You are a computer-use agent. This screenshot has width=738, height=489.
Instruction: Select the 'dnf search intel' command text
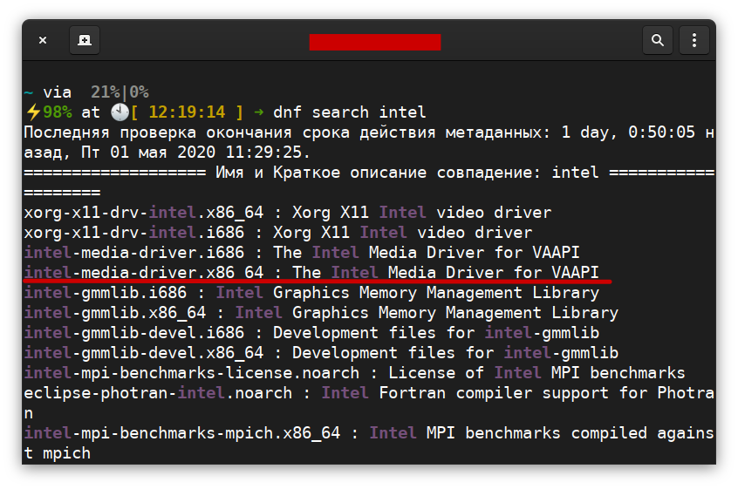coord(349,112)
